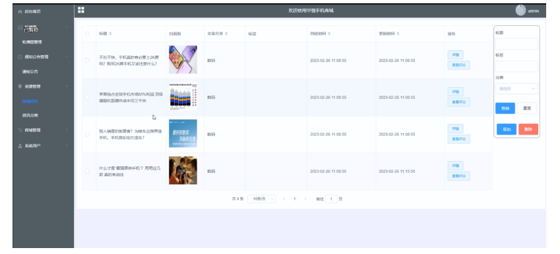Screen dimensions: 560x254
Task: Go to next page with right arrow
Action: pyautogui.click(x=305, y=199)
